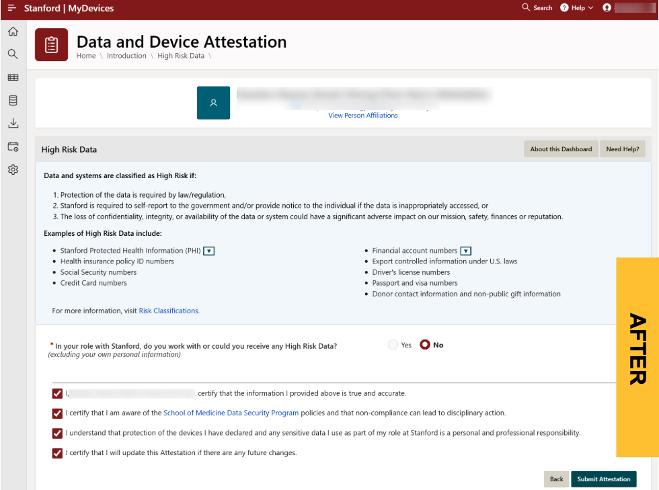659x490 pixels.
Task: Click the Help question mark icon
Action: tap(564, 7)
